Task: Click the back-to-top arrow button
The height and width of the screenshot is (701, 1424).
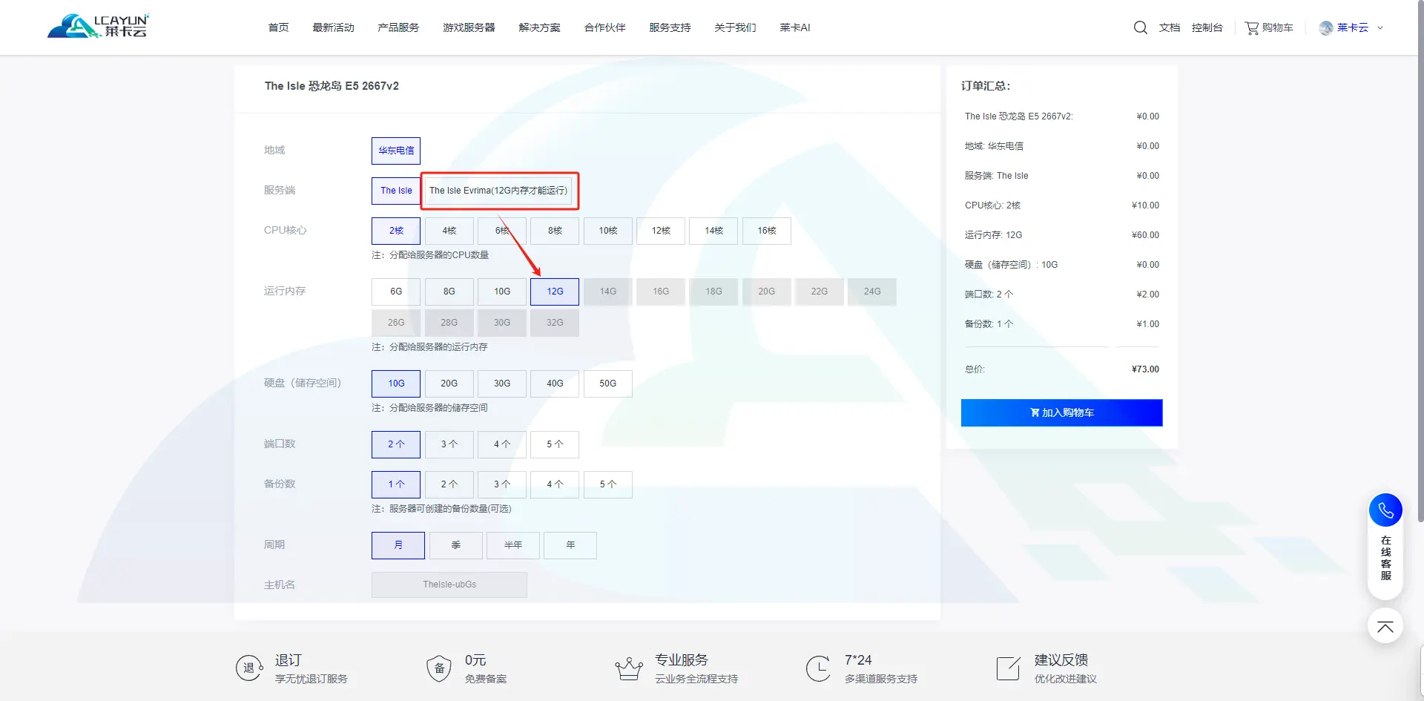Action: [x=1385, y=627]
